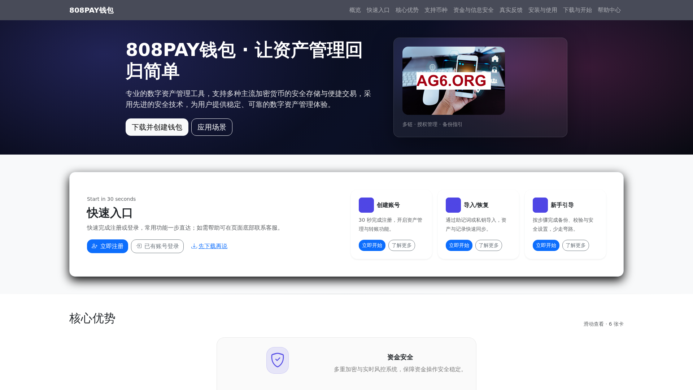Click the Start in 30 seconds label
The image size is (693, 390).
112,199
